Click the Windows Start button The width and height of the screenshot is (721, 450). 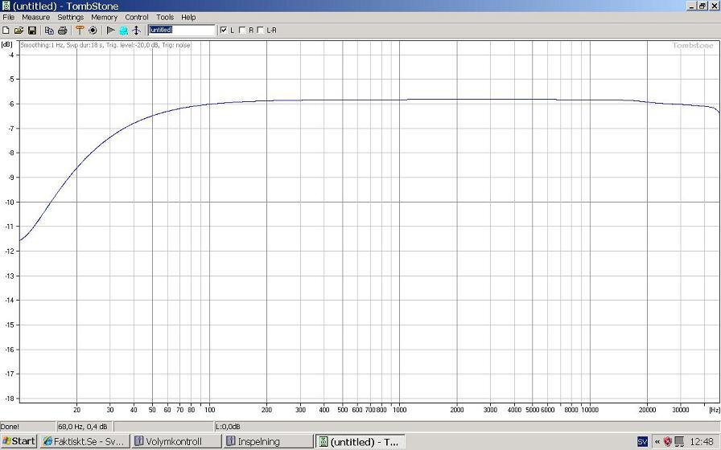click(19, 441)
